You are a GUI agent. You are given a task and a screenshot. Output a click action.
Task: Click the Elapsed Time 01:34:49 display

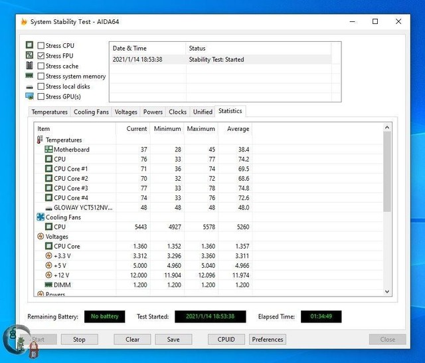tap(321, 316)
